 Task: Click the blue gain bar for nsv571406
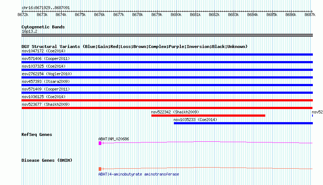[x=167, y=62]
